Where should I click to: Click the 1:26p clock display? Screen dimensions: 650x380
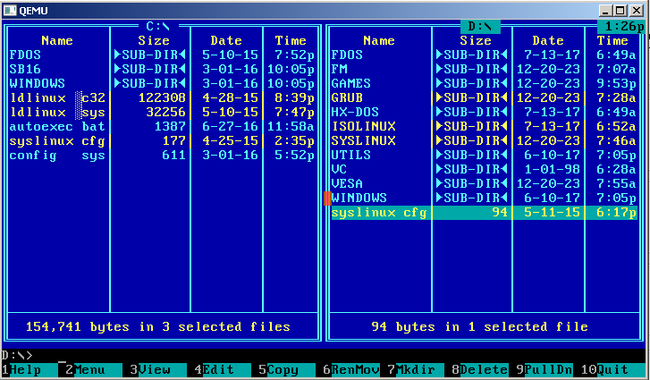coord(621,27)
